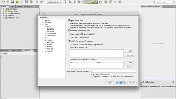Viewport: 176px width, 99px height.
Task: Click the Debug Project toolbar icon
Action: tap(79, 2)
